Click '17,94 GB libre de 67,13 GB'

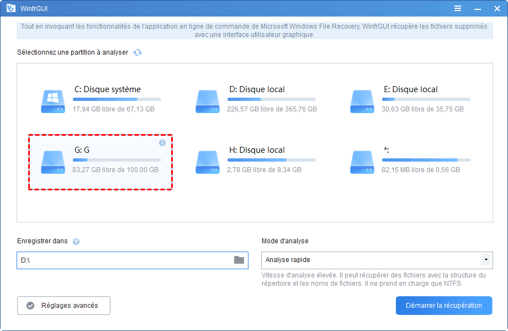(113, 109)
